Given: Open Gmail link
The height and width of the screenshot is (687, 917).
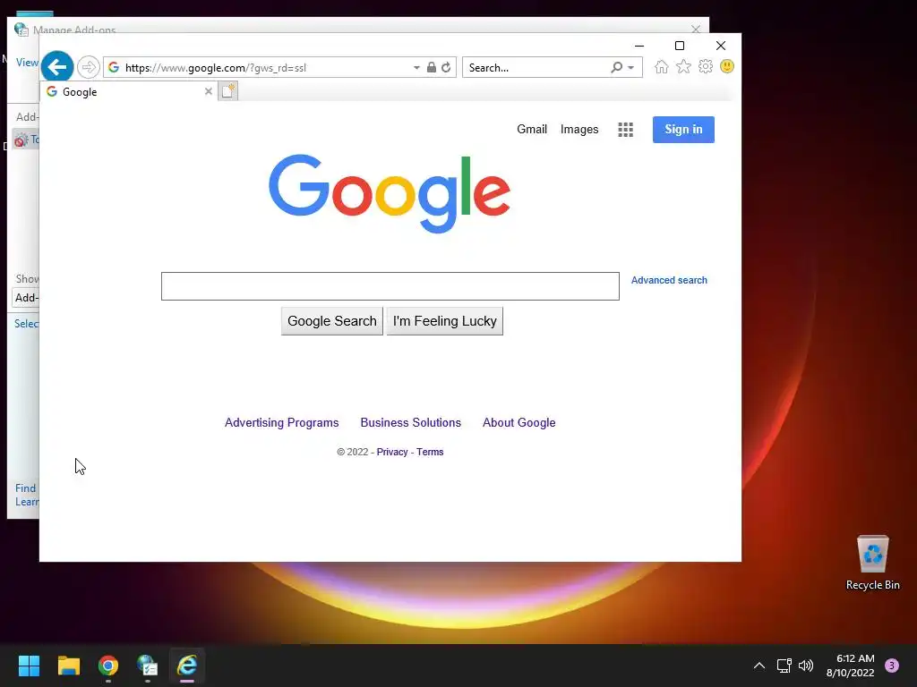Looking at the screenshot, I should pos(532,129).
